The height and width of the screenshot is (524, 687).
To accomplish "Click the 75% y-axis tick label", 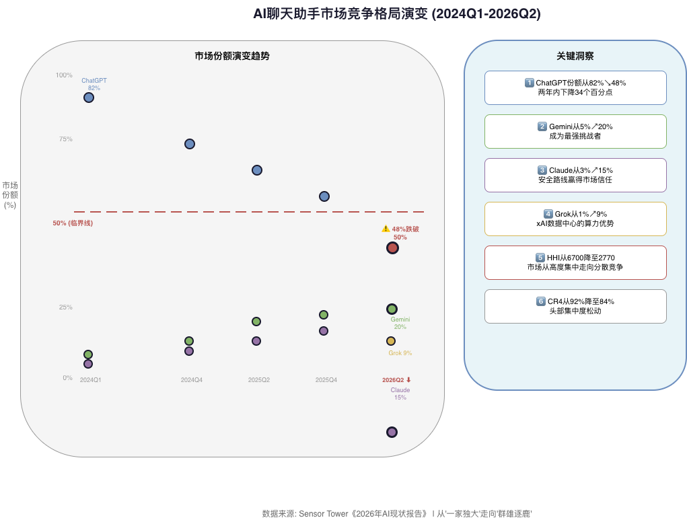I will click(x=66, y=139).
